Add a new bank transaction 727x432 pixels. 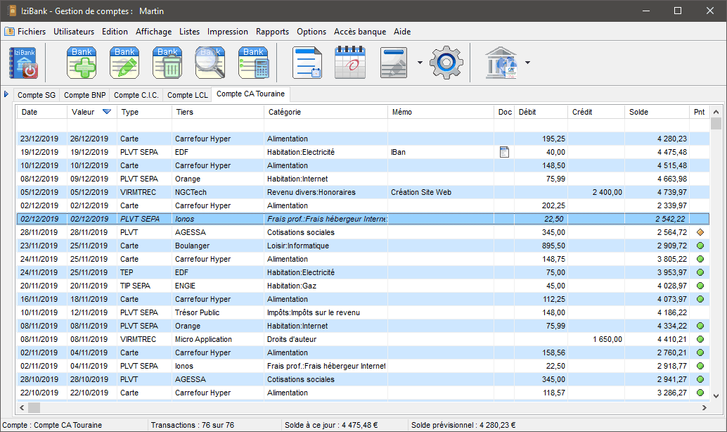point(82,63)
